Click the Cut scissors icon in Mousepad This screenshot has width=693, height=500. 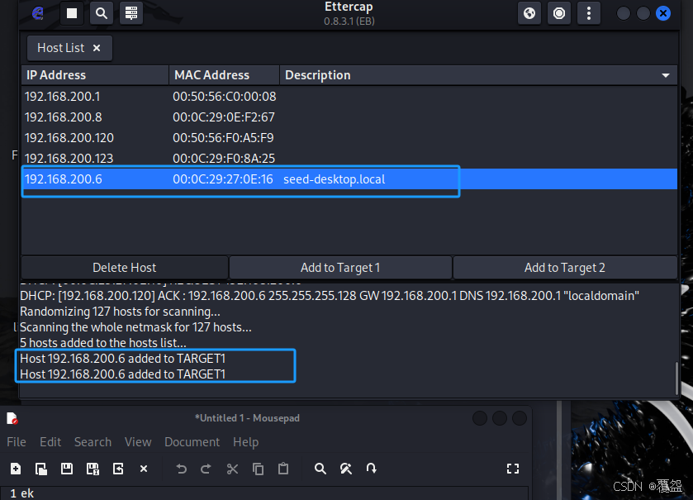point(232,469)
